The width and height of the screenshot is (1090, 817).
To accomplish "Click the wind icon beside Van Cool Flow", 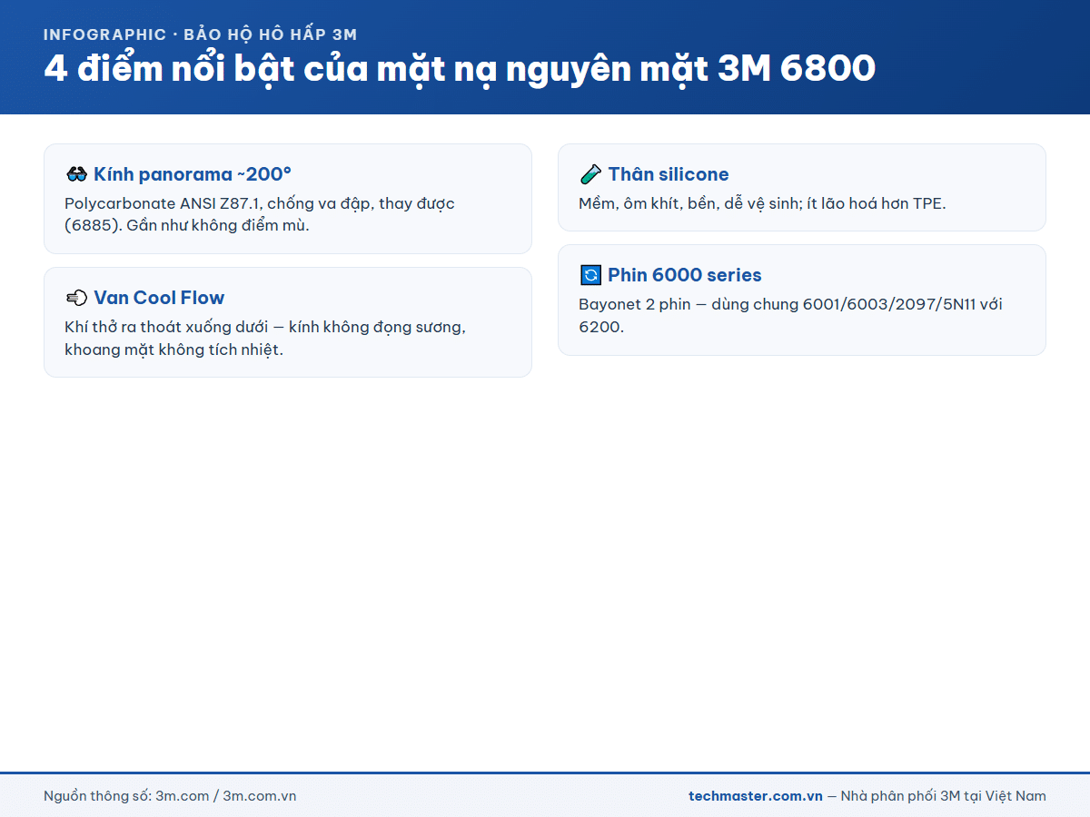I will coord(76,298).
